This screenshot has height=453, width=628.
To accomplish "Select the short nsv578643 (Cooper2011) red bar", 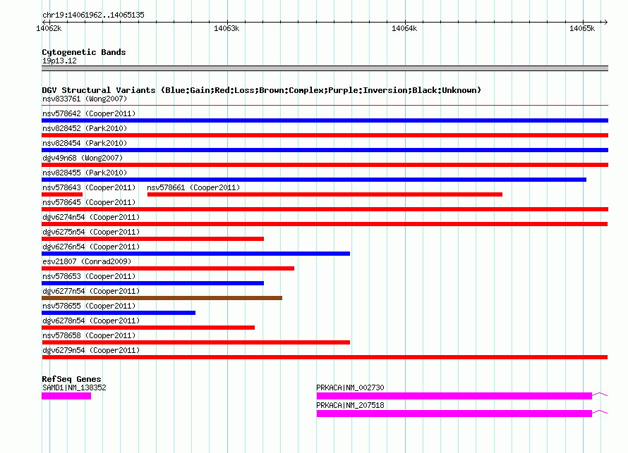I will (62, 194).
